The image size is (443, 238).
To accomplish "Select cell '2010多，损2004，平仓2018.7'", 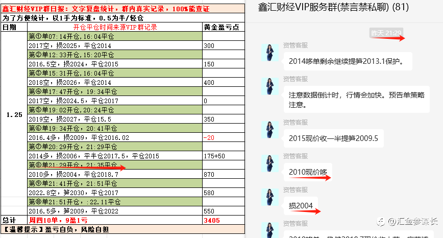I will (x=115, y=174).
